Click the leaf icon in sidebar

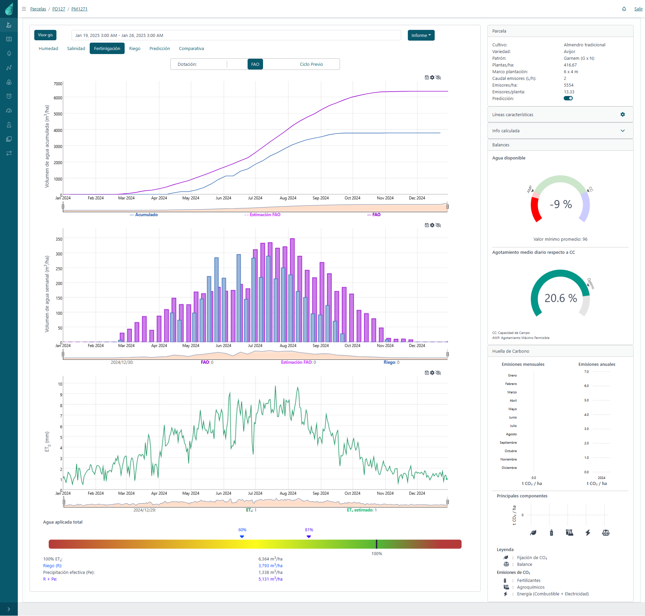click(9, 53)
